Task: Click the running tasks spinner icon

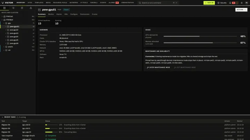Action: 18,117
